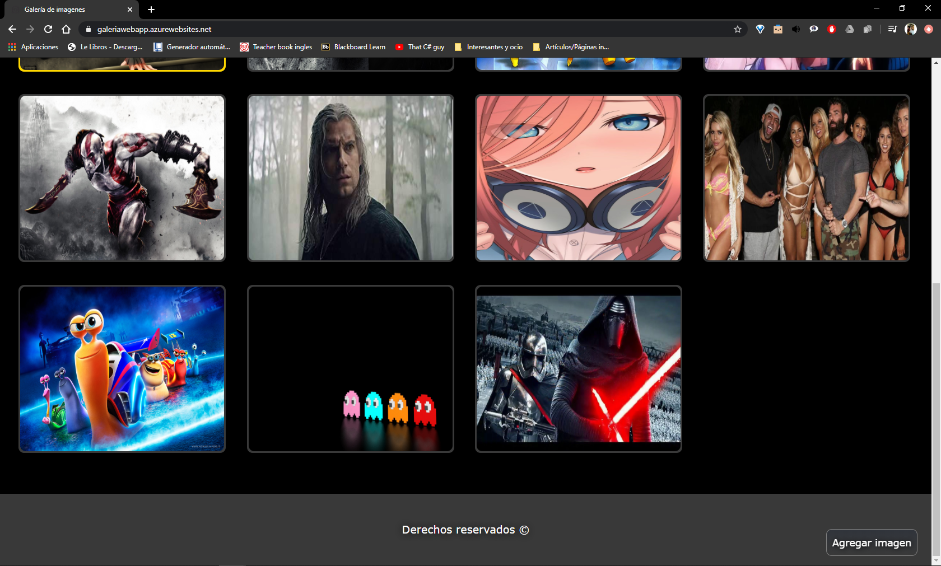
Task: Go back to the previous page
Action: click(x=12, y=29)
